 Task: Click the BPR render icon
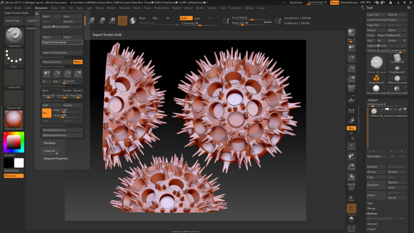351,32
